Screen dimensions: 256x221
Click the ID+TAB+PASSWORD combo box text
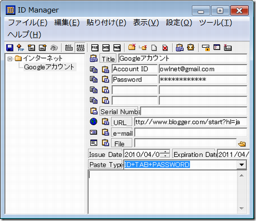(x=157, y=165)
